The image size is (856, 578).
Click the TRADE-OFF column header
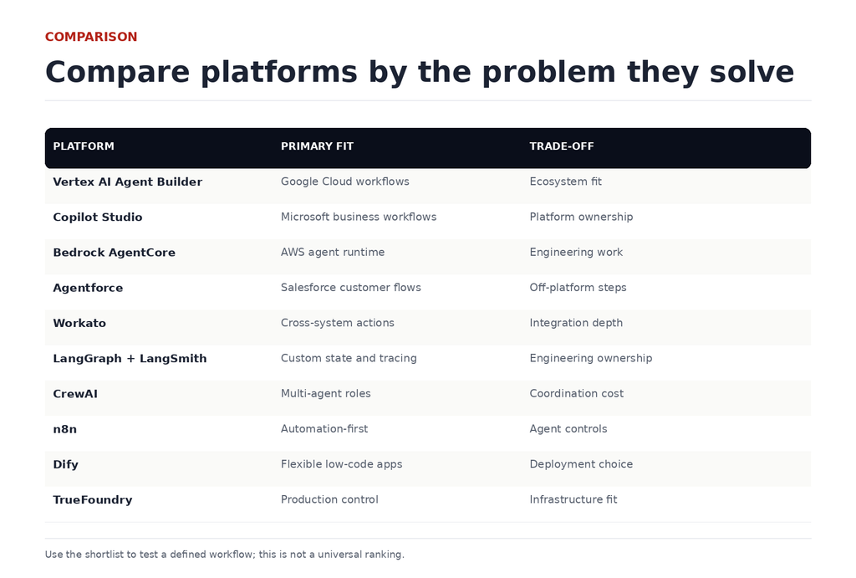coord(562,146)
